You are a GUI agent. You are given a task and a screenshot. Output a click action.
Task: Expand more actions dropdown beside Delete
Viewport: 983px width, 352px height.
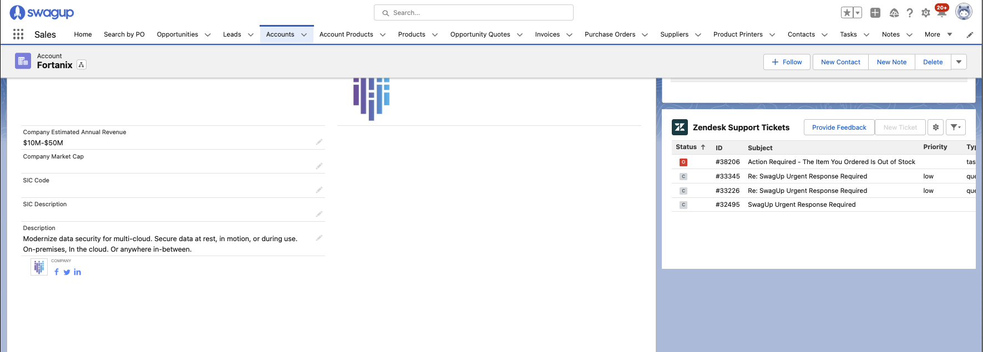pos(959,62)
